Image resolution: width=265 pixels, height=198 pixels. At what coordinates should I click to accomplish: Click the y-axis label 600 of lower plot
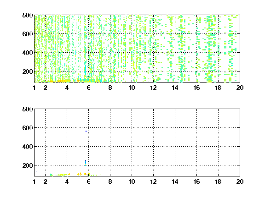[x=28, y=128]
